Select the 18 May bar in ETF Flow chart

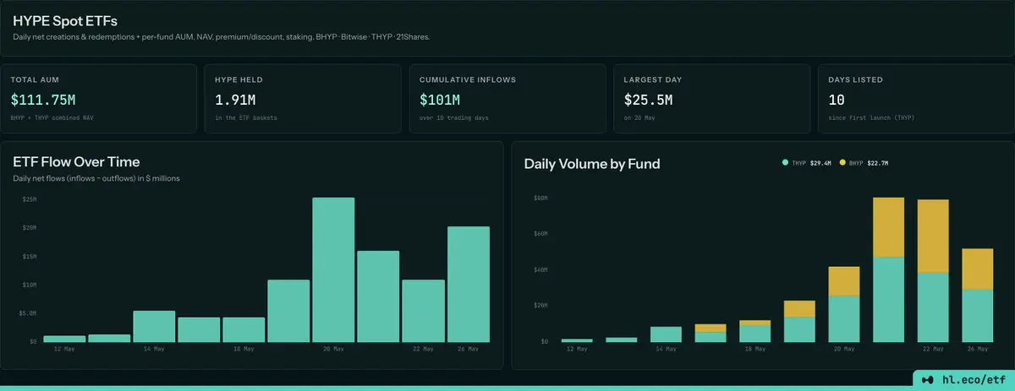click(x=244, y=329)
